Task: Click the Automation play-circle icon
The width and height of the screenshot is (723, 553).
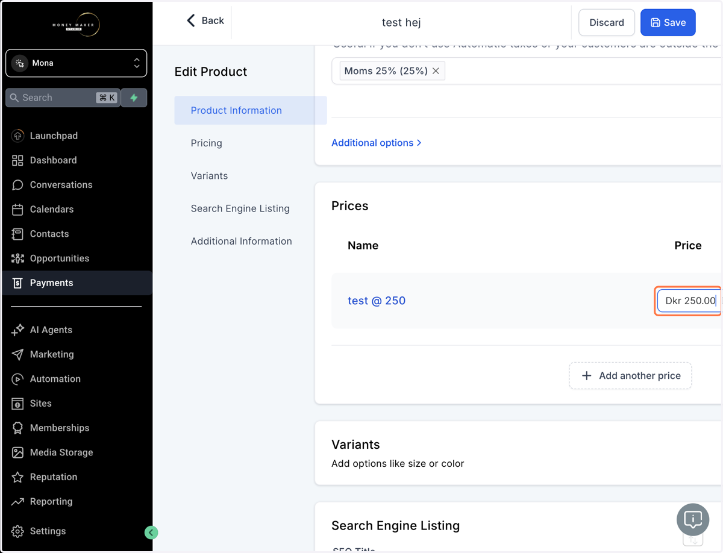Action: [17, 379]
